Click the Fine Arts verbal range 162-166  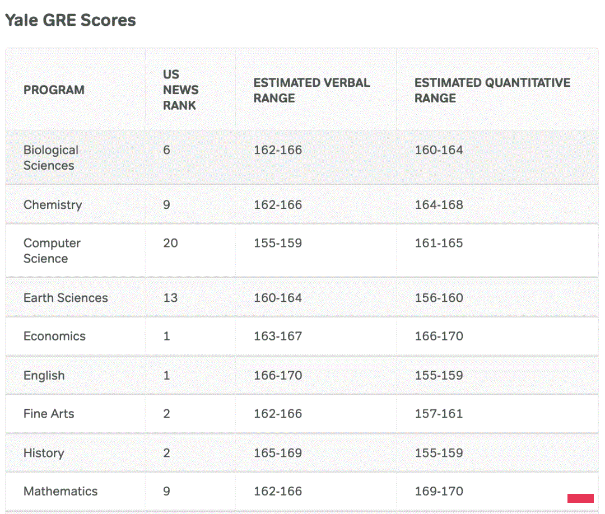point(278,413)
